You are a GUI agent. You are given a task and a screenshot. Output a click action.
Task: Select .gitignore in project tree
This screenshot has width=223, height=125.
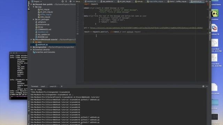point(40,22)
